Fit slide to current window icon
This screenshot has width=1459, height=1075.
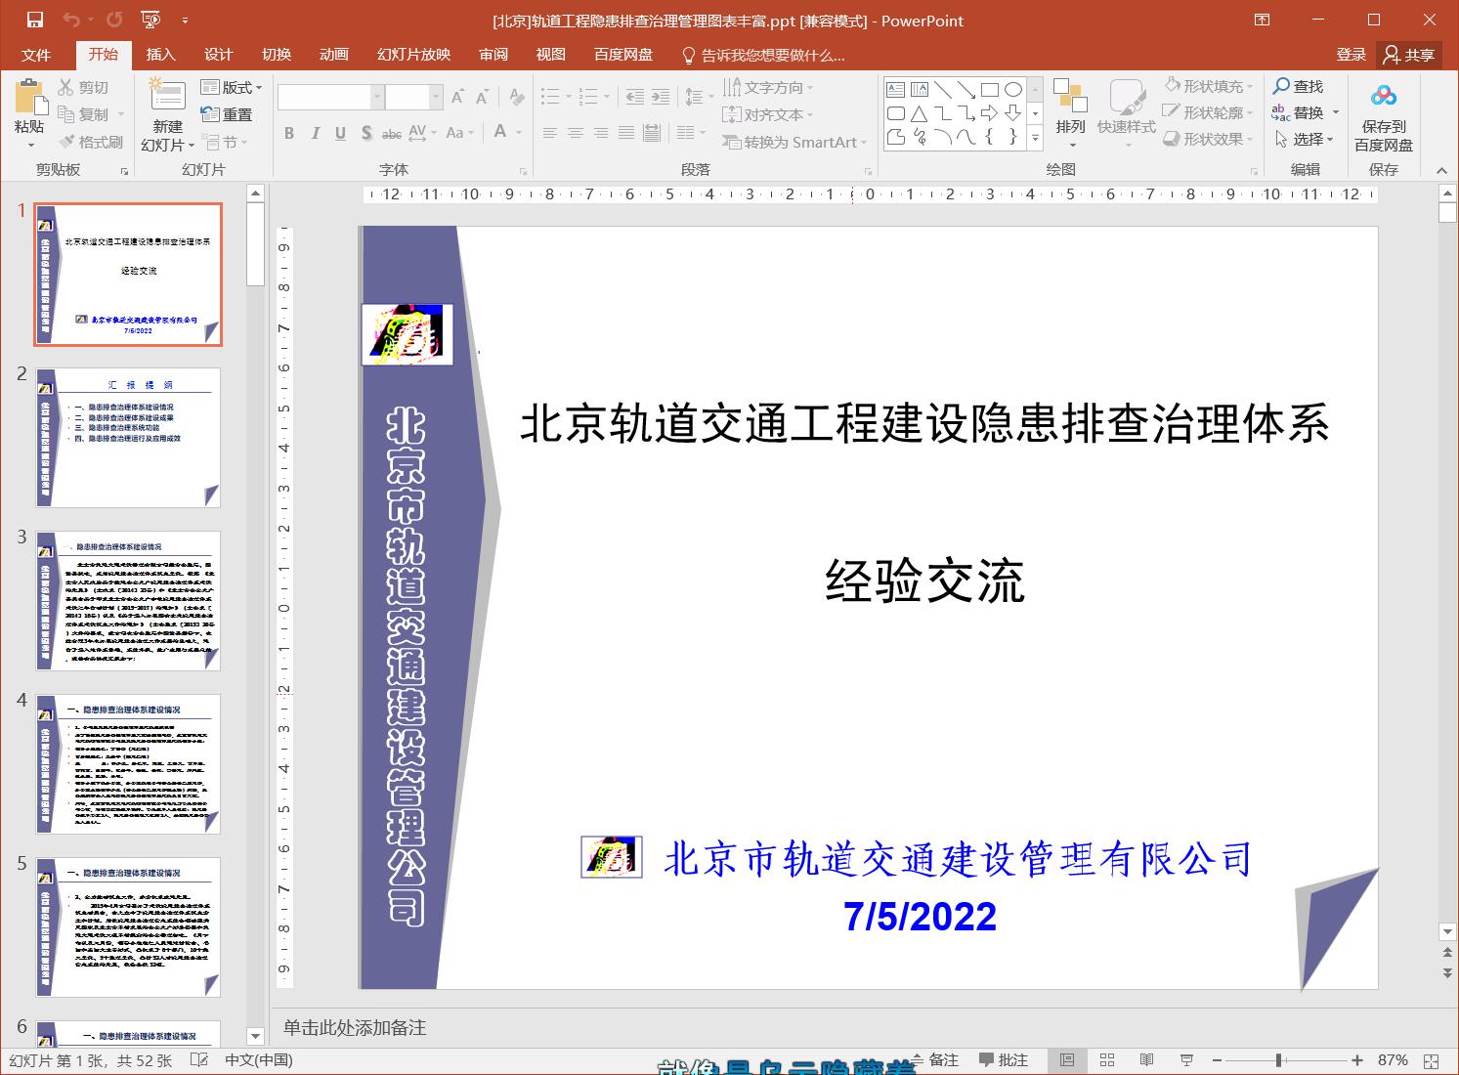click(1432, 1060)
